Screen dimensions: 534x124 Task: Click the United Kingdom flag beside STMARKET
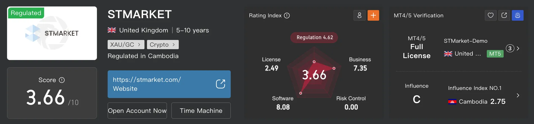[112, 30]
